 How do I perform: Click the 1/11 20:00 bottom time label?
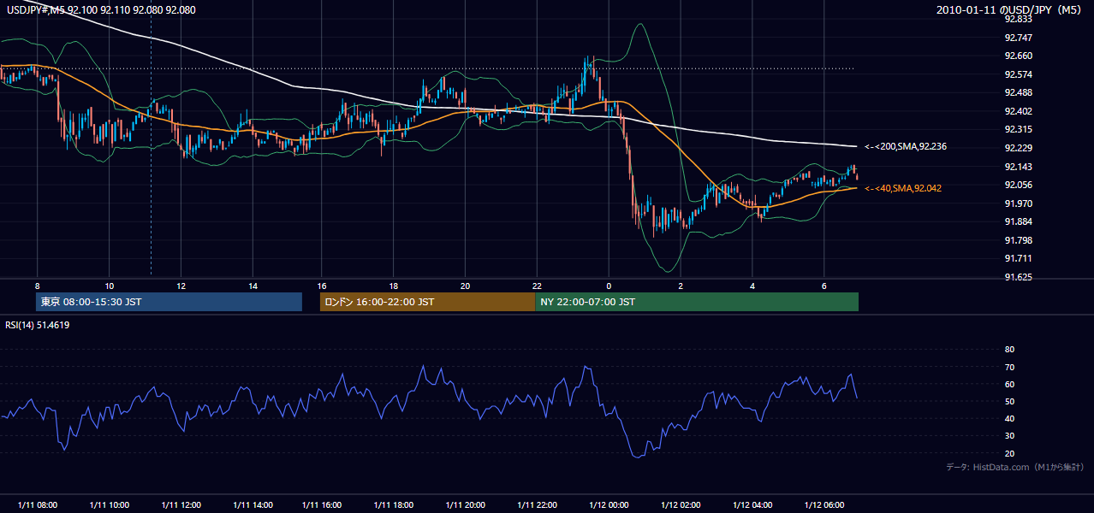(467, 505)
